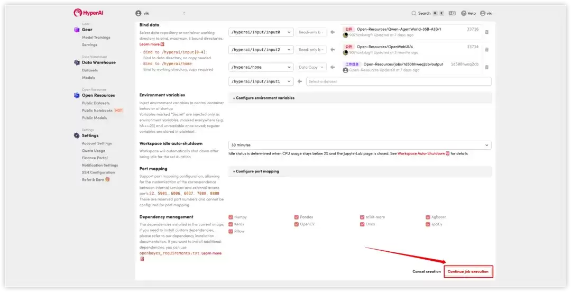Open Public Notebooks in sidebar
This screenshot has height=292, width=571.
[97, 111]
